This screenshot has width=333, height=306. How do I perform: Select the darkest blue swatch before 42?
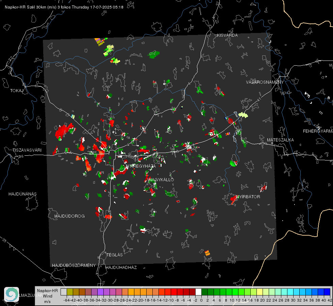(x=327, y=292)
